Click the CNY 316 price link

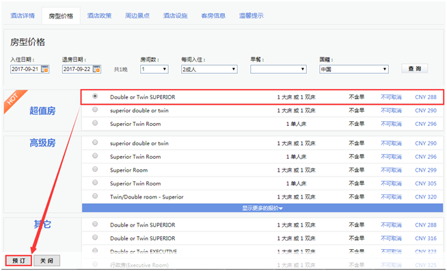tap(426, 238)
